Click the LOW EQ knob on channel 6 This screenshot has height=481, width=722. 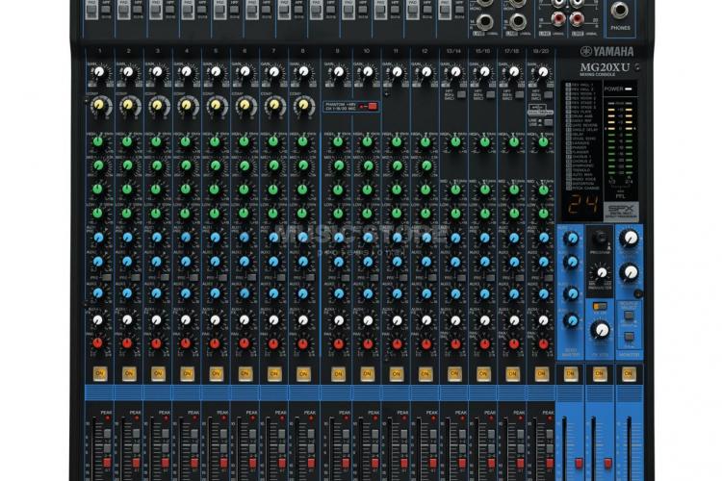[245, 214]
